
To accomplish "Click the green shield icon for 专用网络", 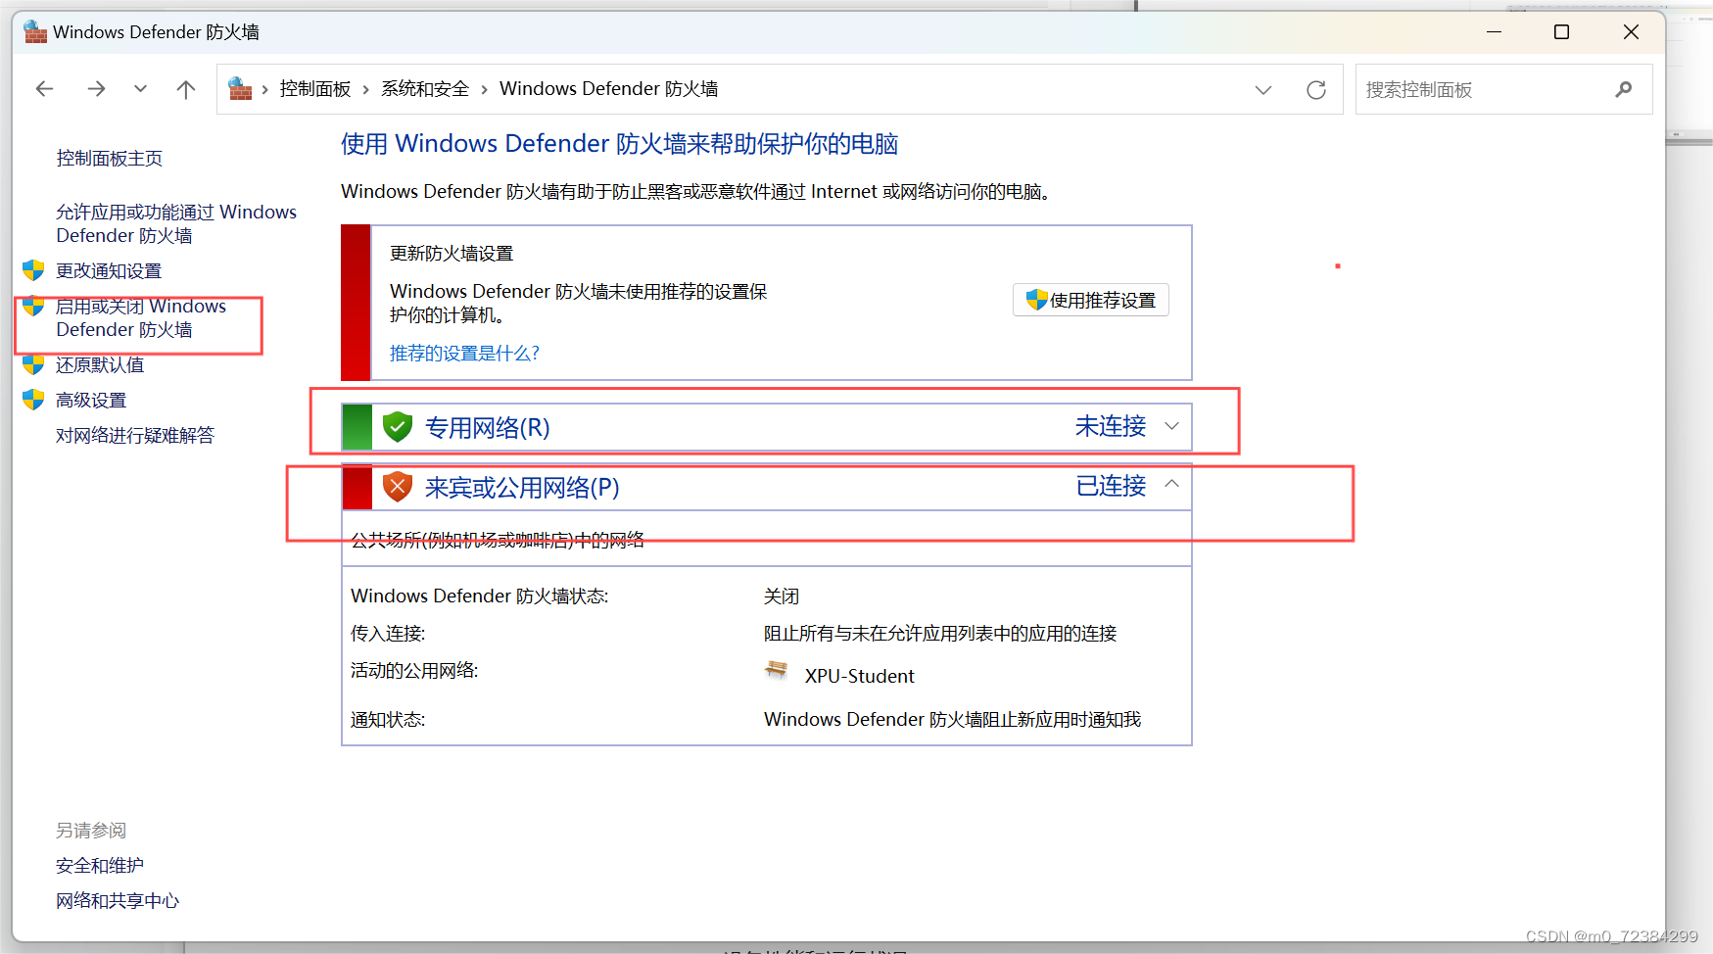I will point(398,427).
